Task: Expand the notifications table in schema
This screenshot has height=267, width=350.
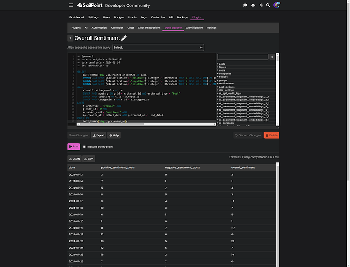Action: (225, 83)
